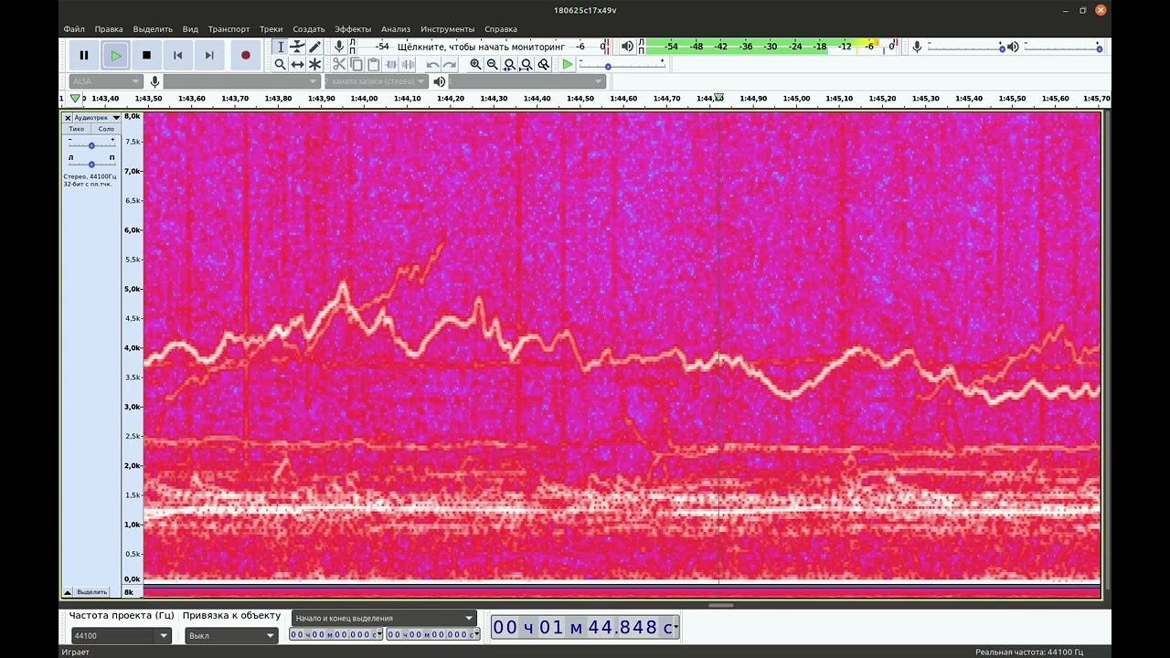Screen dimensions: 1170x658
Task: Toggle the track's Соло (Solo) button
Action: [106, 129]
